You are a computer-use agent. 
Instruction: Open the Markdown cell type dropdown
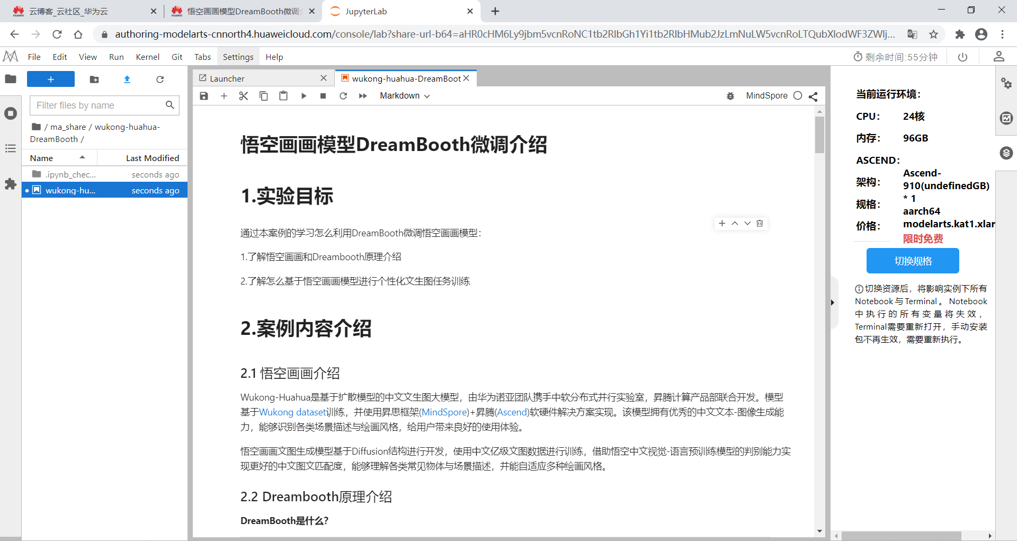coord(405,96)
